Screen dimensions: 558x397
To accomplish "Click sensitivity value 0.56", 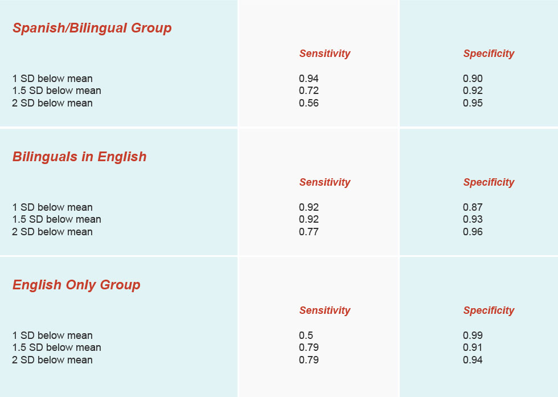I will tap(309, 103).
